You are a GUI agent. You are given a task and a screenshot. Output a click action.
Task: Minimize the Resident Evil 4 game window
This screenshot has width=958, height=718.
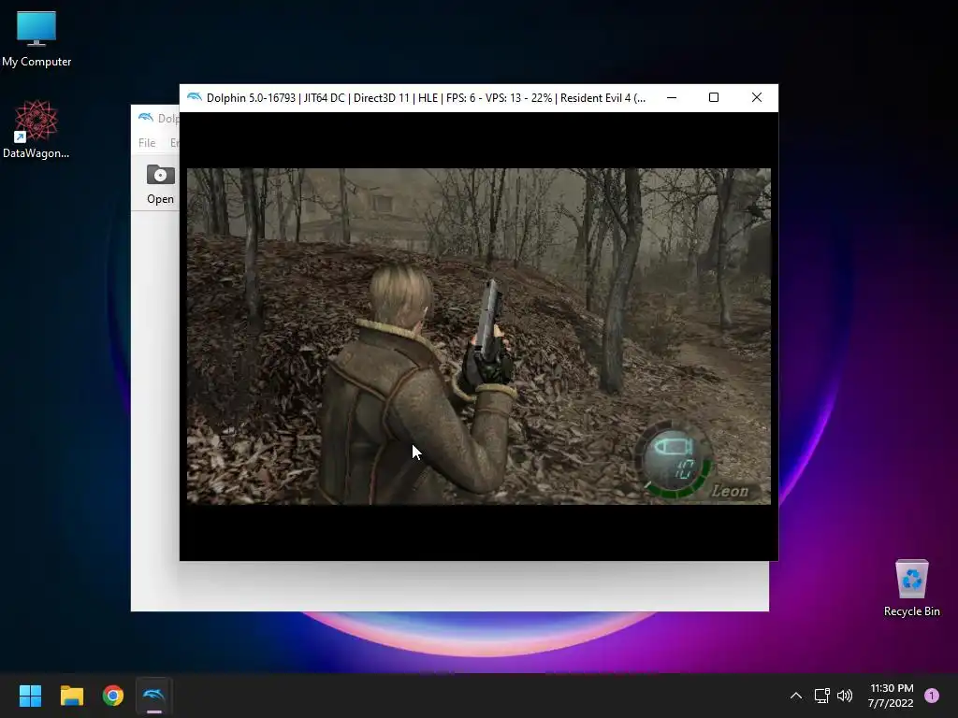pyautogui.click(x=672, y=97)
